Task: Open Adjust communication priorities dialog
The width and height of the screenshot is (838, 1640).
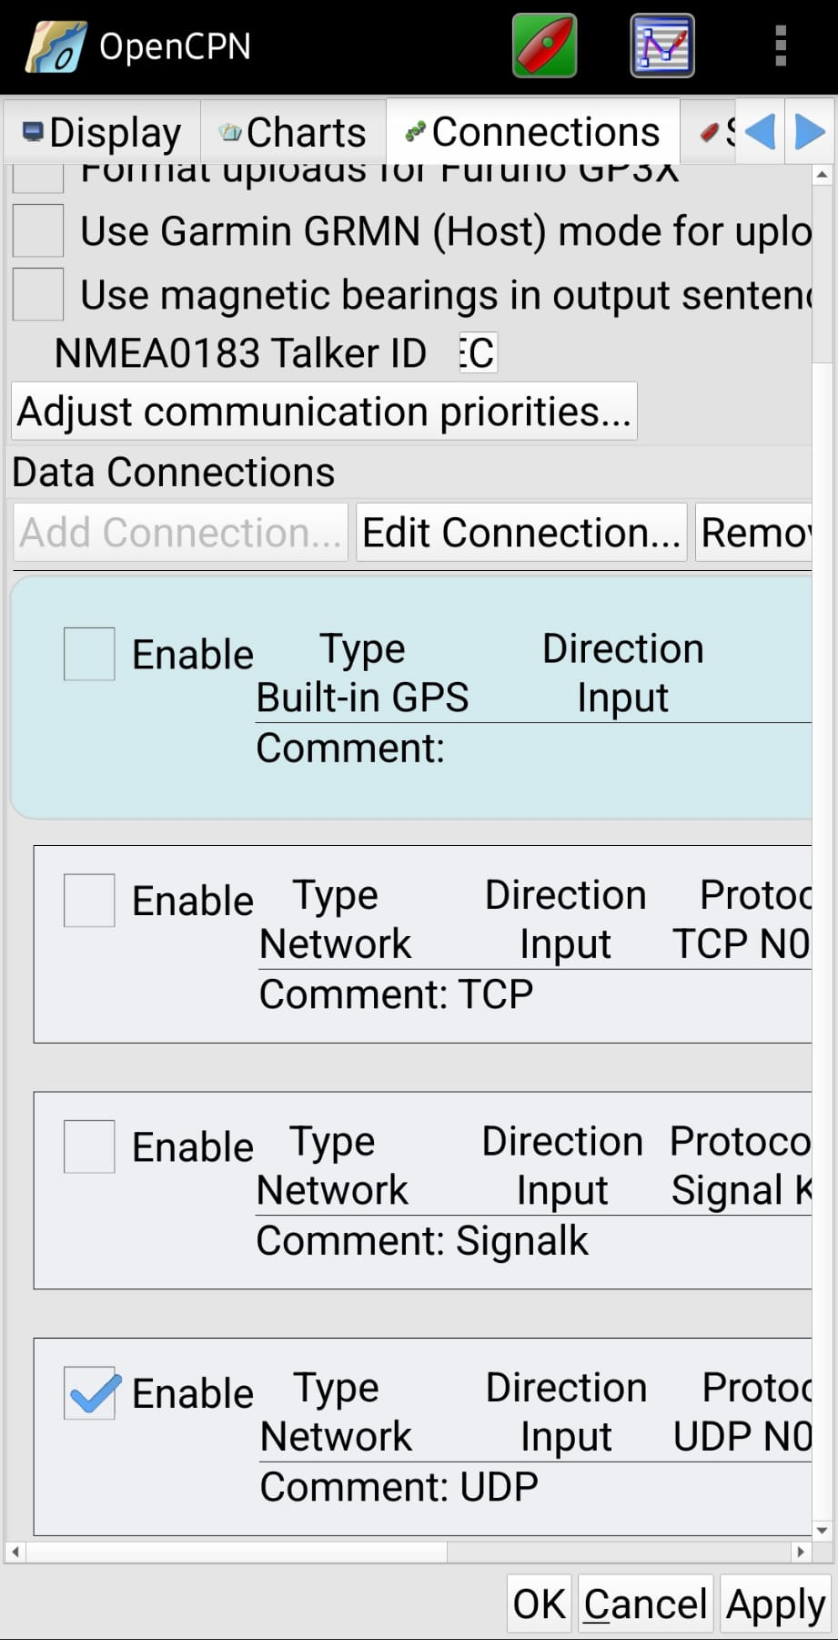Action: pyautogui.click(x=323, y=411)
